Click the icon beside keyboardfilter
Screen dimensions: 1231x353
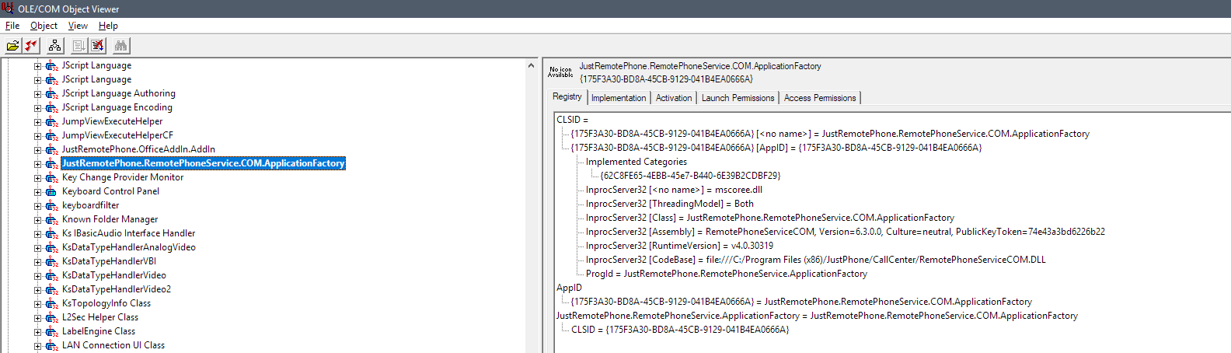[x=51, y=206]
